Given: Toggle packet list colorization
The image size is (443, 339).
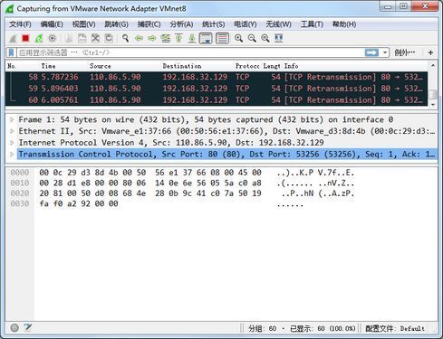Looking at the screenshot, I should coord(222,39).
